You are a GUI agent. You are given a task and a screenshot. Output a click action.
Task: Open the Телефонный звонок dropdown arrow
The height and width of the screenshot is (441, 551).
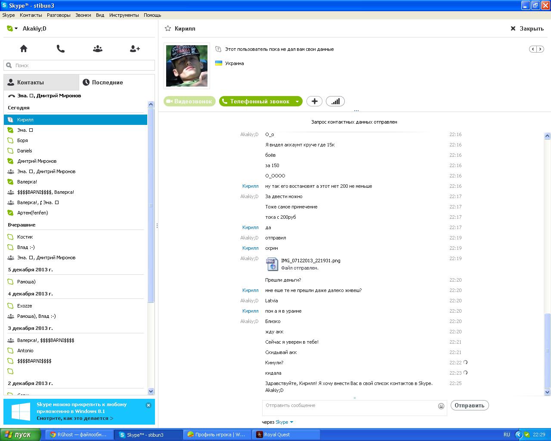tap(297, 102)
